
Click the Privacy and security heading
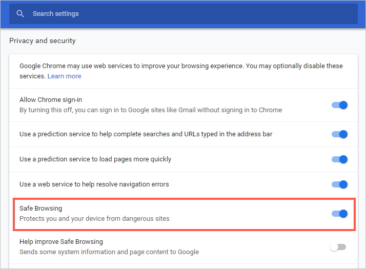point(43,40)
